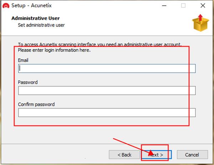The height and width of the screenshot is (165, 214).
Task: Close the Acunetix setup dialog
Action: click(203, 6)
